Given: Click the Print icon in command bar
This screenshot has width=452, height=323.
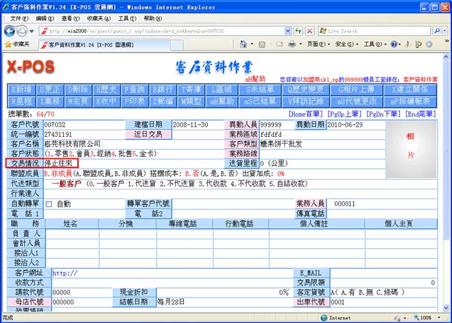Looking at the screenshot, I should tap(292, 44).
